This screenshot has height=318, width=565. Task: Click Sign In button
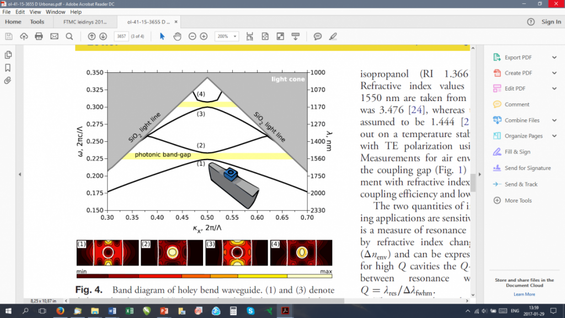[x=551, y=22]
